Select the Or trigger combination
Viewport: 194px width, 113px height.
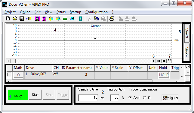(144, 98)
